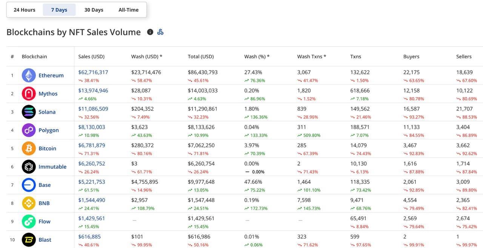Click the Immutable logo icon
The width and height of the screenshot is (483, 248).
pos(29,167)
